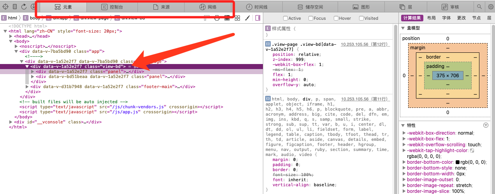Expand the head element node

(11, 36)
